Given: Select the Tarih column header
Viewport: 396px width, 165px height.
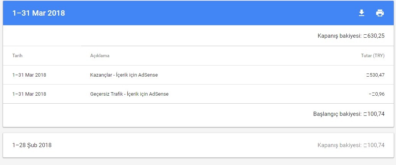Looking at the screenshot, I should pyautogui.click(x=18, y=55).
